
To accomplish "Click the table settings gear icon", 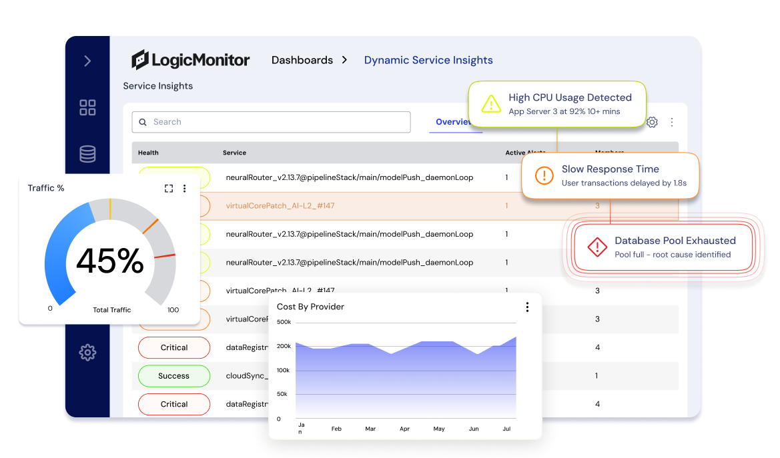I will pos(652,123).
